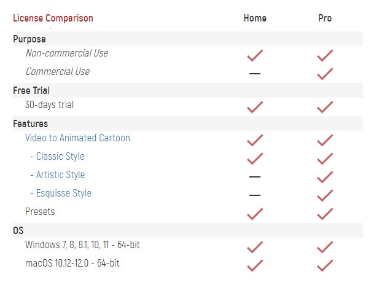
Task: Click the License Comparison heading
Action: tap(53, 18)
